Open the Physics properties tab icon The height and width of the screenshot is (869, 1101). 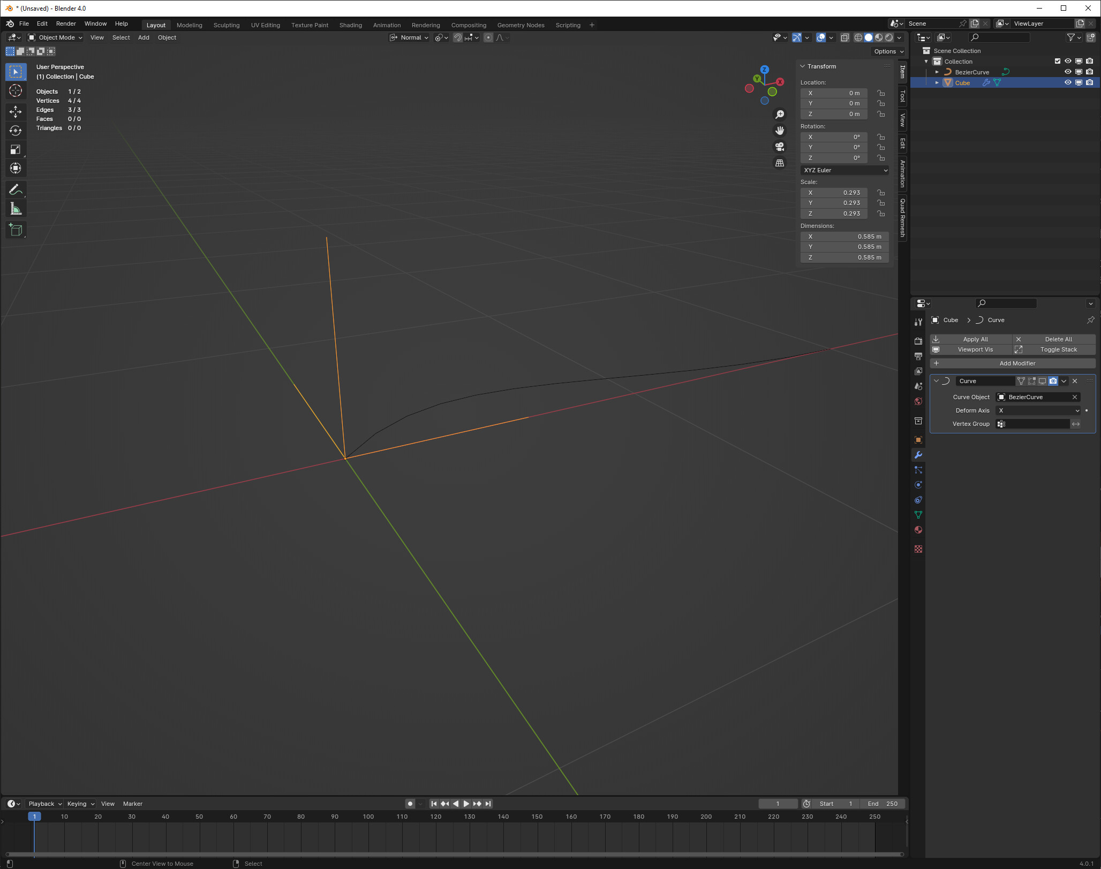point(918,485)
